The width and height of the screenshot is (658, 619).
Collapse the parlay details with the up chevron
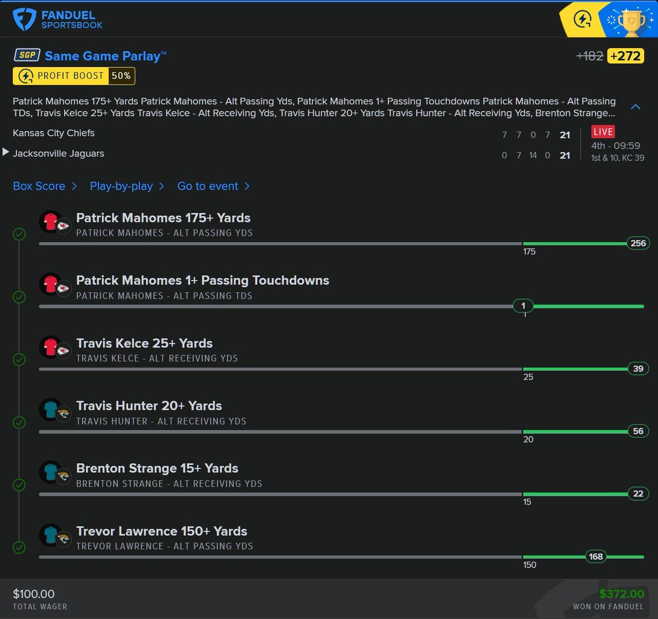click(x=636, y=107)
